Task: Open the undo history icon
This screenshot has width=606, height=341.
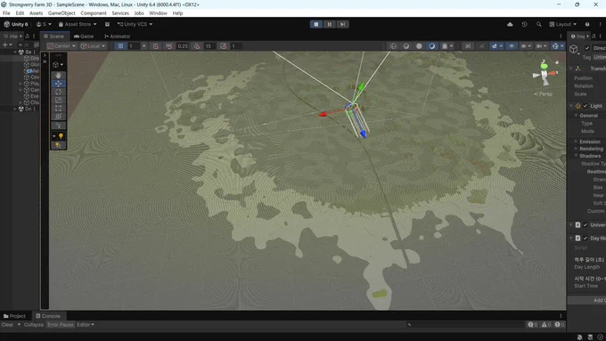Action: coord(524,24)
